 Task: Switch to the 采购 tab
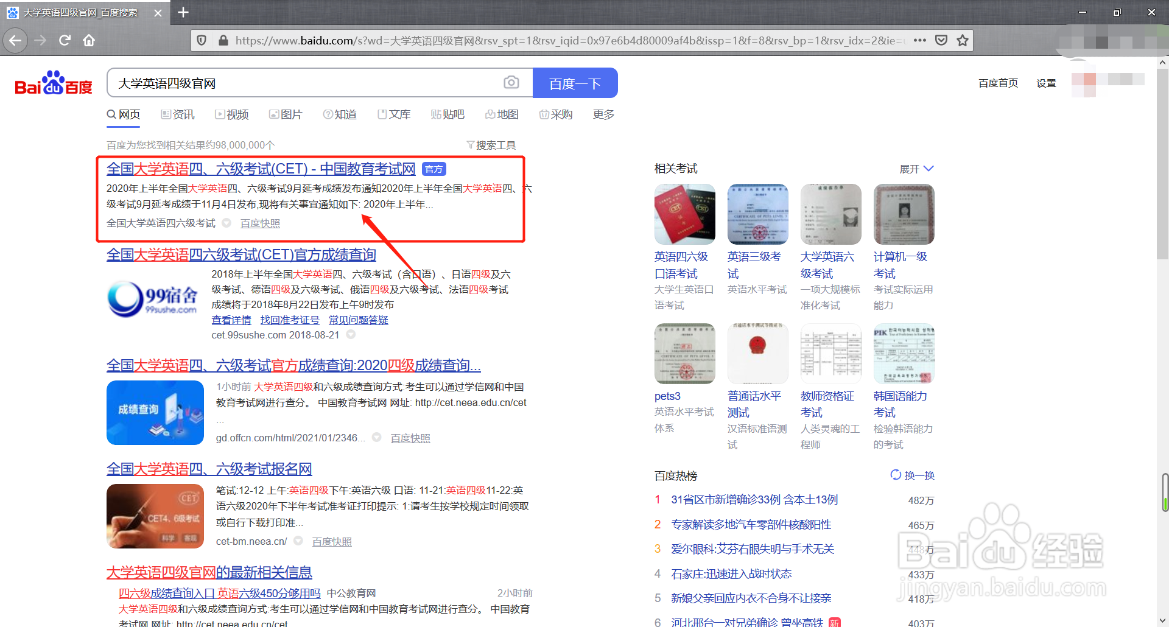click(556, 114)
